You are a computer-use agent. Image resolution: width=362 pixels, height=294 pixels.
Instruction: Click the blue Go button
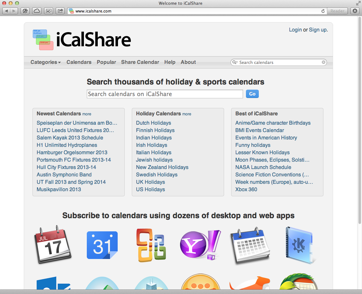[252, 94]
